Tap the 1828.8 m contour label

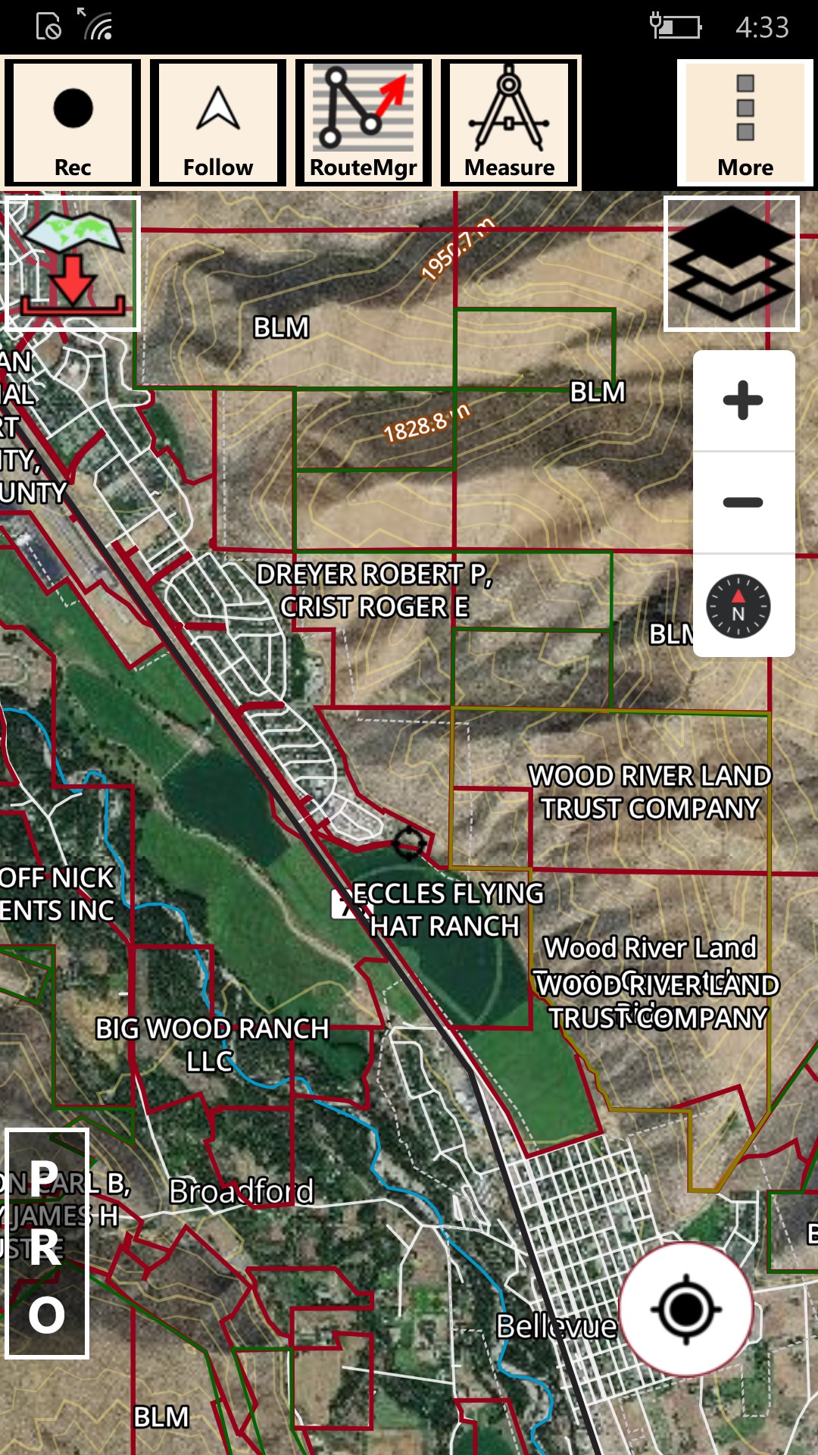coord(426,423)
